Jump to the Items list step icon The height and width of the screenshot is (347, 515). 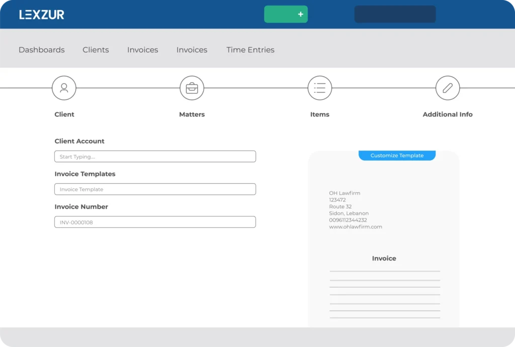(319, 88)
